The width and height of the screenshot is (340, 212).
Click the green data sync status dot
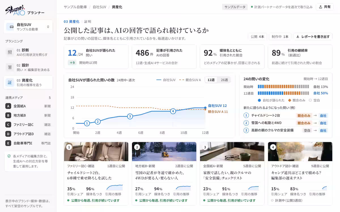click(252, 7)
